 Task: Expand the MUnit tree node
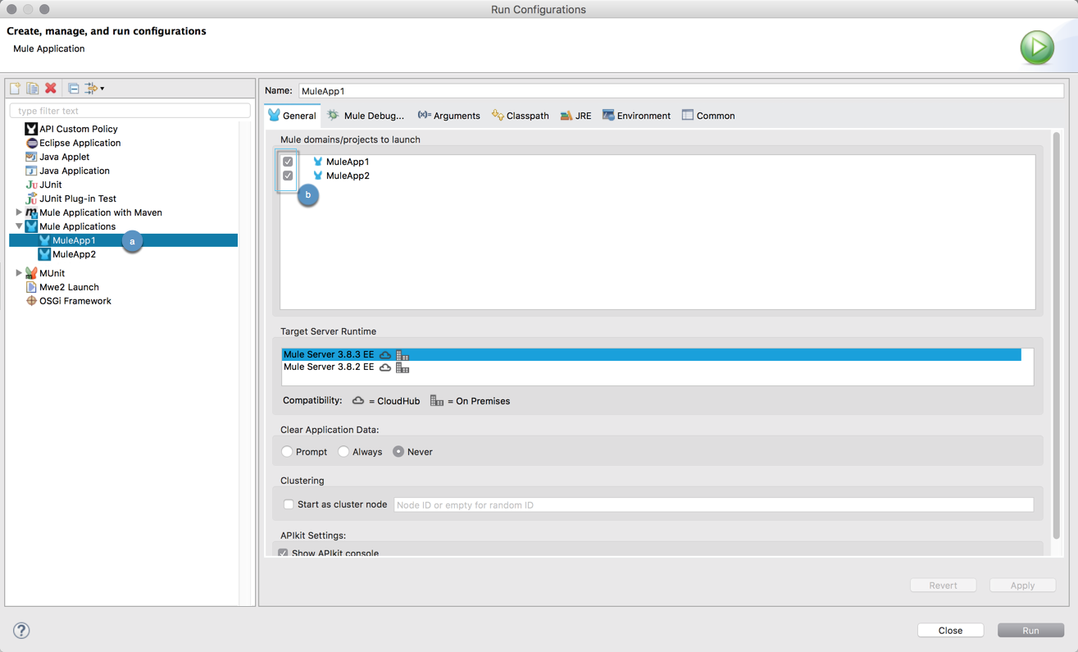19,272
